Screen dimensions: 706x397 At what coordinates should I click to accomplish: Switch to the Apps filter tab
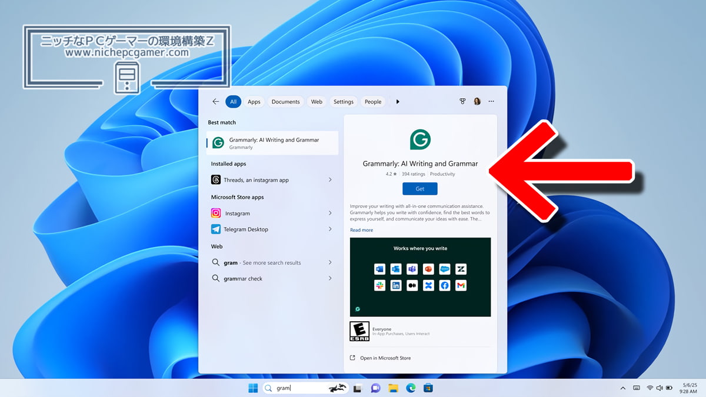254,102
